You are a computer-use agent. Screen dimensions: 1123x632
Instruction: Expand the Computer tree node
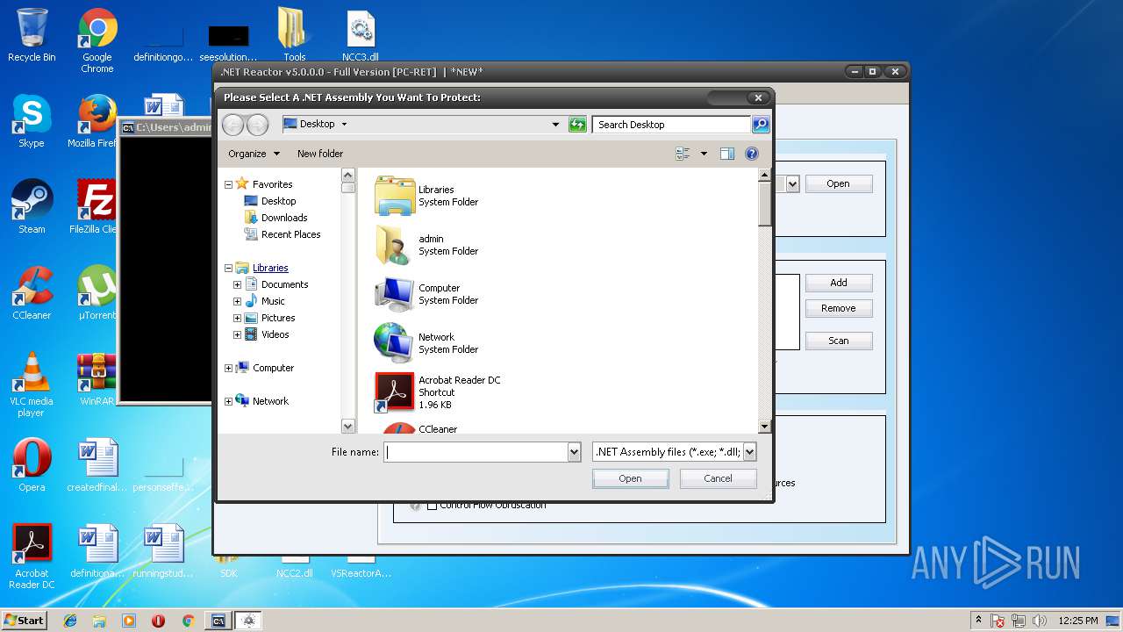(x=229, y=368)
